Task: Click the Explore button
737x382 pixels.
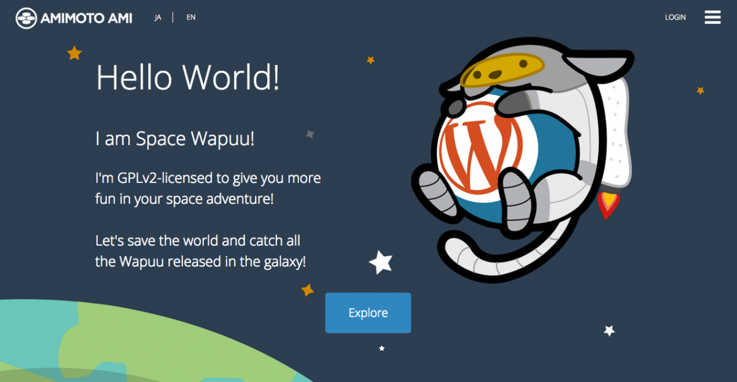Action: pyautogui.click(x=368, y=313)
